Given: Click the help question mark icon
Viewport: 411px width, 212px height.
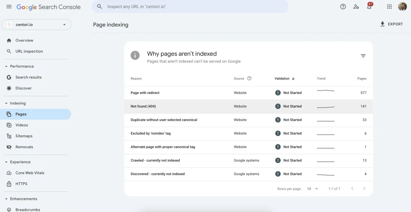Looking at the screenshot, I should tap(343, 7).
